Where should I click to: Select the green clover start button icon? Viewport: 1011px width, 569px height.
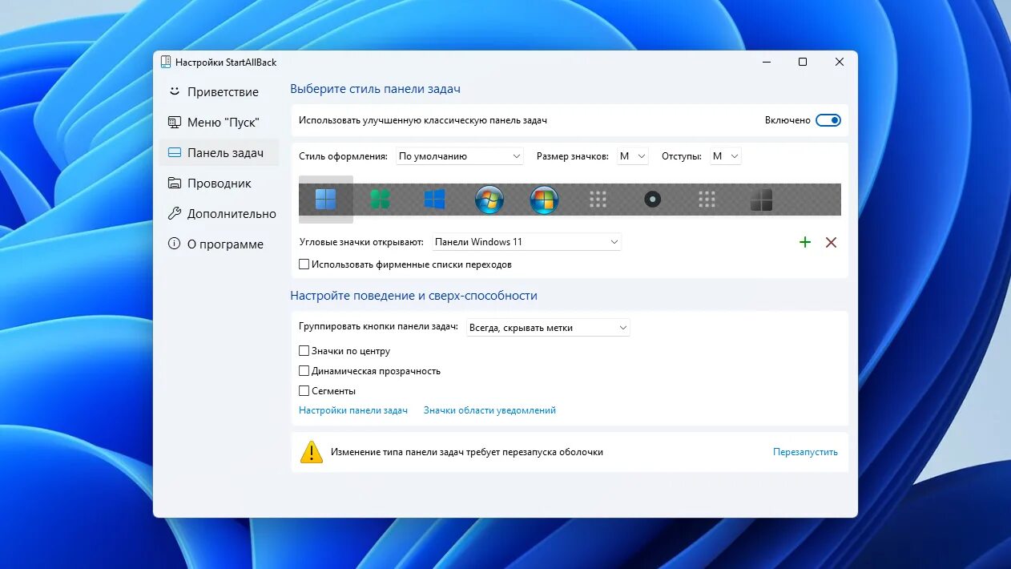tap(381, 200)
